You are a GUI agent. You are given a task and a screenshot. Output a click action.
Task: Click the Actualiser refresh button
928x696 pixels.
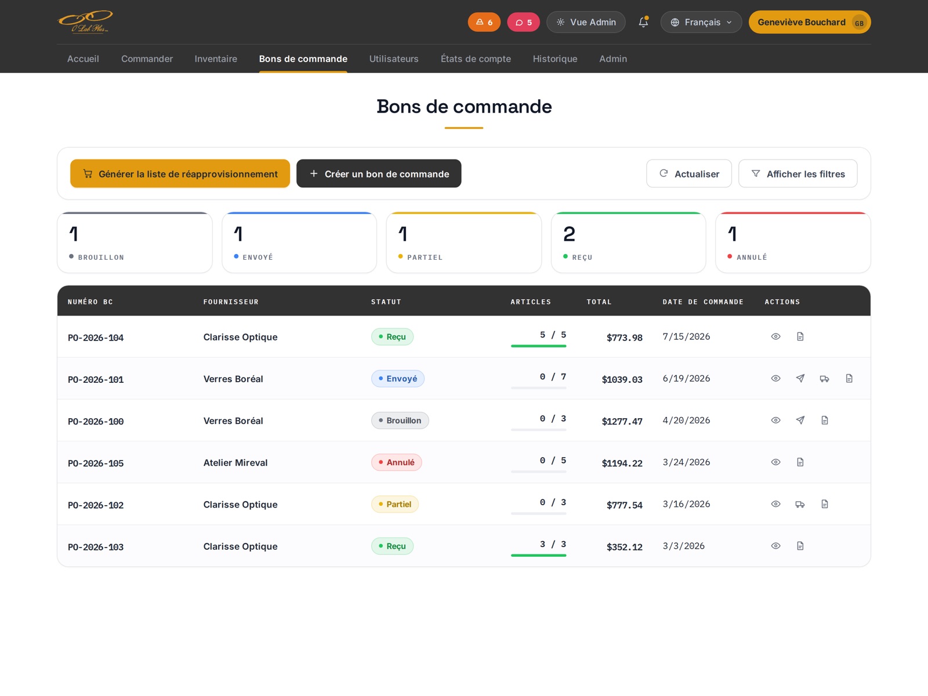point(689,173)
